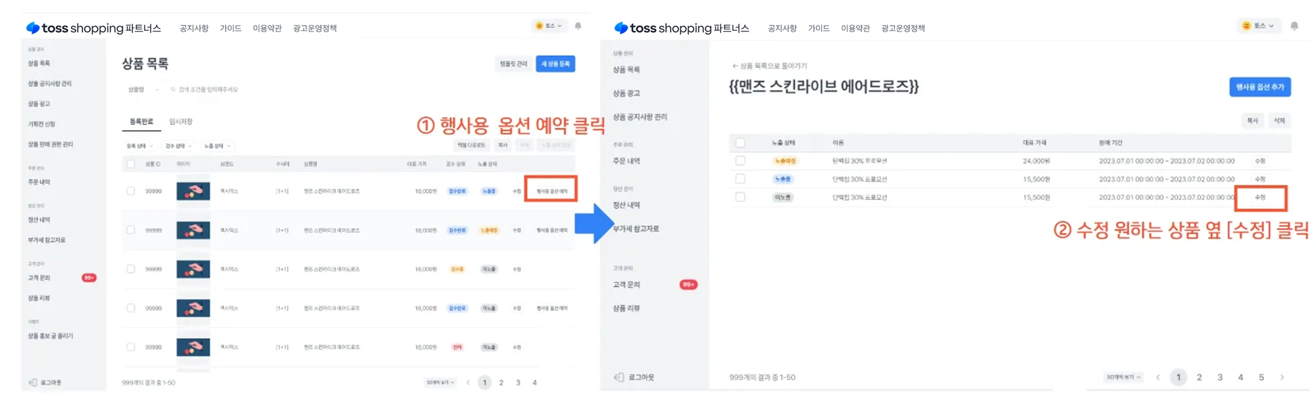Click the product search input field
Image resolution: width=1316 pixels, height=411 pixels.
211,89
